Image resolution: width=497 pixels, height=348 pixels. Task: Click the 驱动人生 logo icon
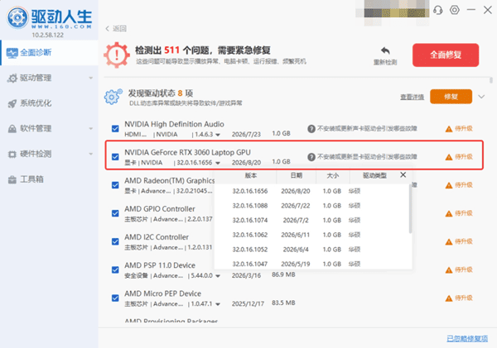[17, 17]
